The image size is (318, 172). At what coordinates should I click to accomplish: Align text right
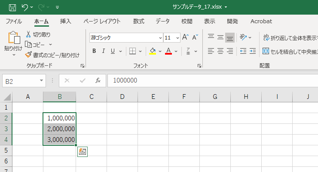coord(230,51)
